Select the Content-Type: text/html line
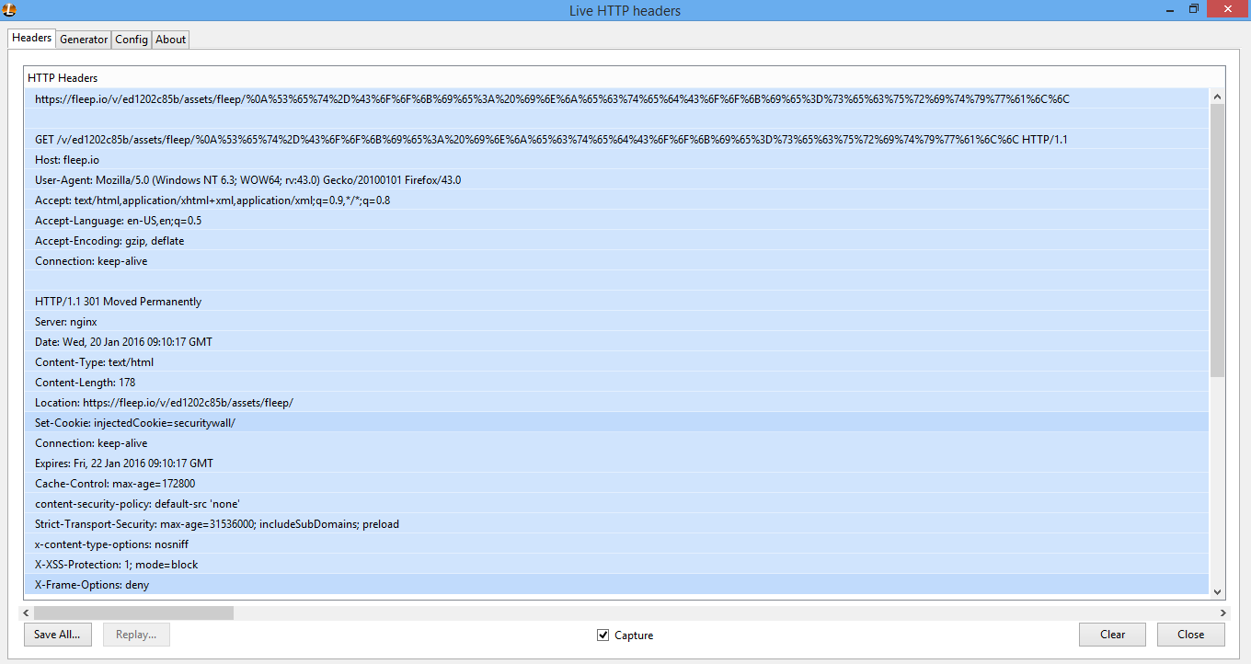The width and height of the screenshot is (1251, 664). [x=616, y=362]
